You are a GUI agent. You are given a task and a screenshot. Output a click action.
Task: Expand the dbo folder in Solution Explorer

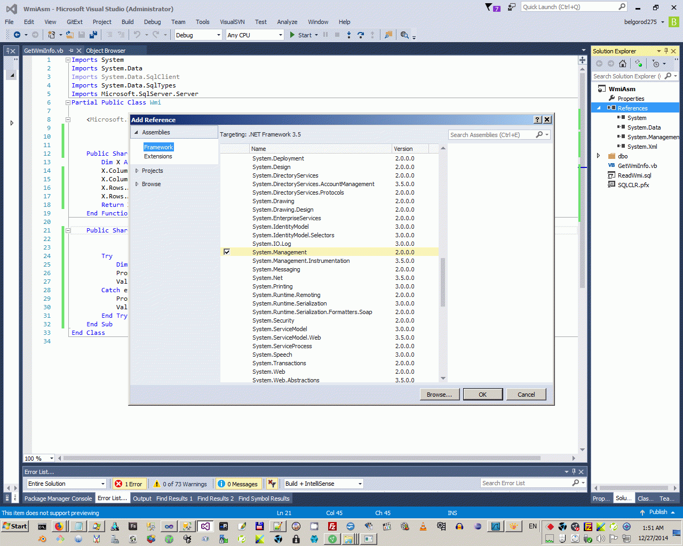599,156
